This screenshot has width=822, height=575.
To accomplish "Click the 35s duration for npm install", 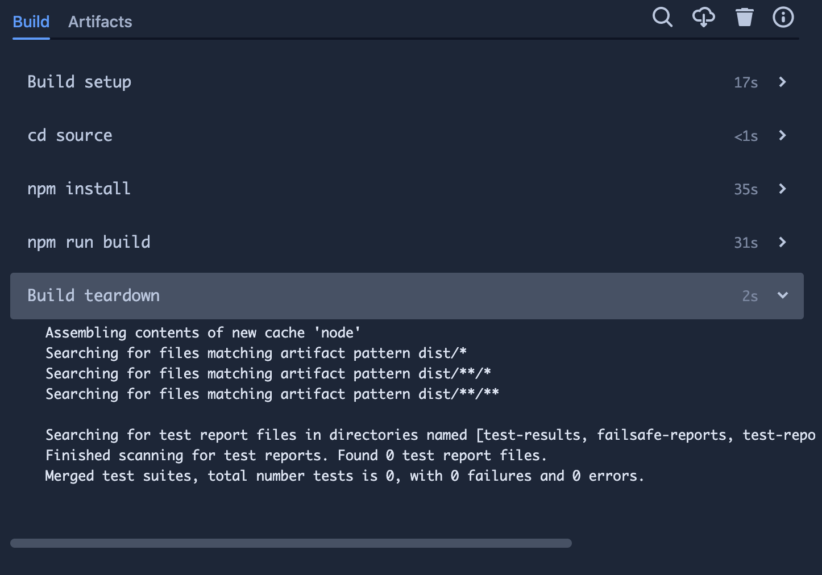I will tap(746, 190).
